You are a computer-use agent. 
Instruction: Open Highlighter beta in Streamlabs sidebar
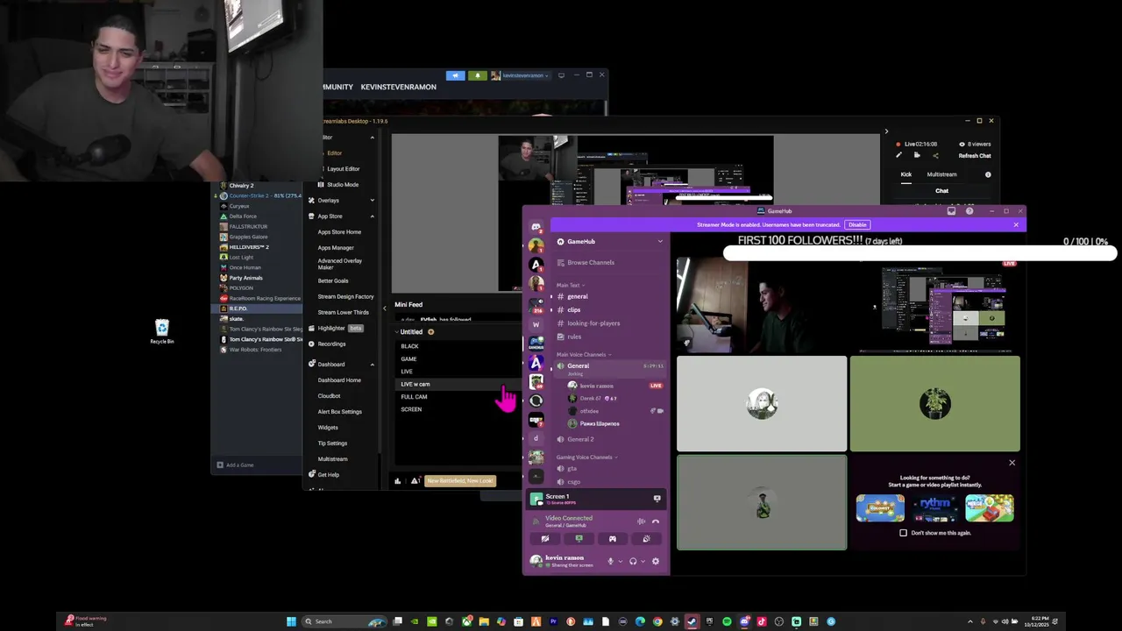point(336,329)
